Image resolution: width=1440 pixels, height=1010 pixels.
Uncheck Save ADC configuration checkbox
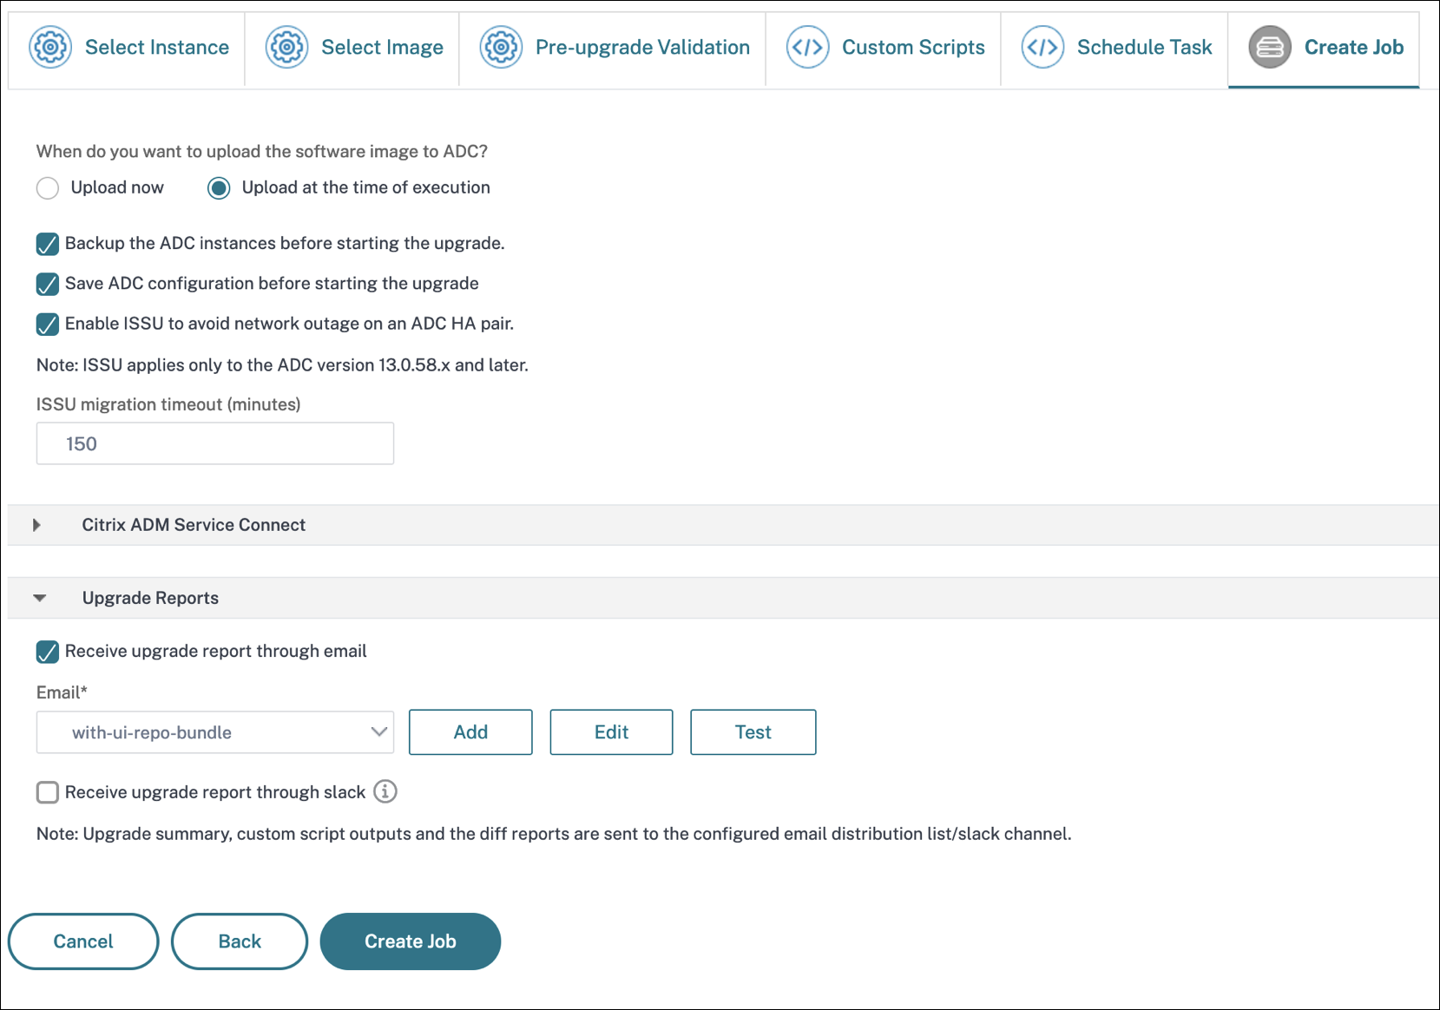[48, 284]
